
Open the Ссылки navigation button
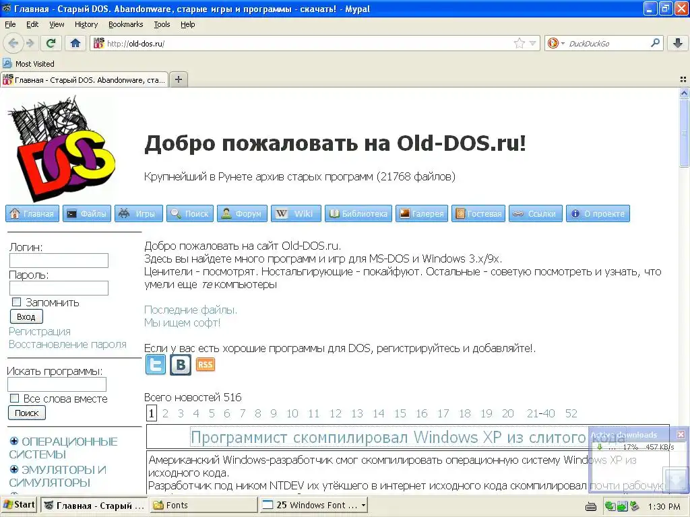[x=536, y=213]
